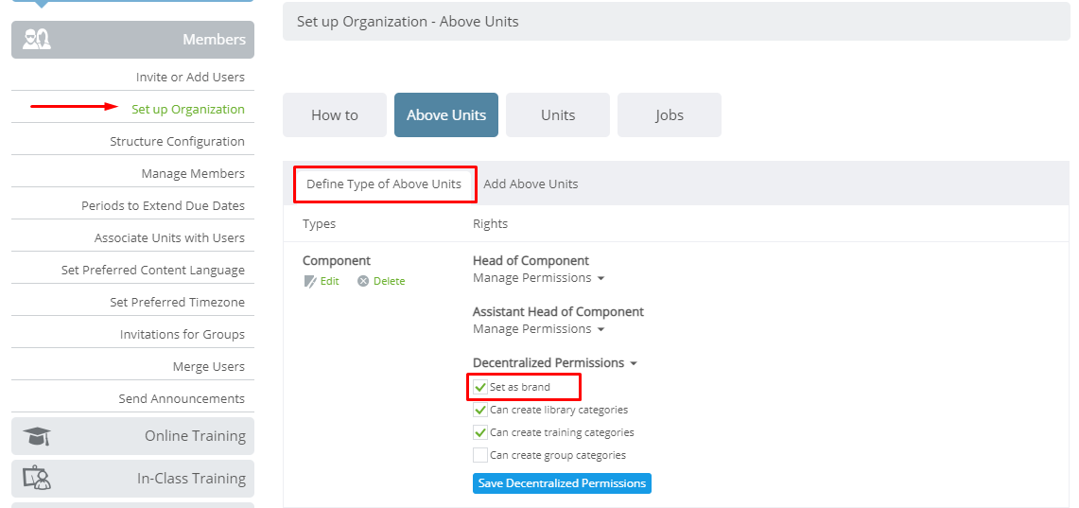1079x508 pixels.
Task: Open Invite or Add Users
Action: pos(190,77)
